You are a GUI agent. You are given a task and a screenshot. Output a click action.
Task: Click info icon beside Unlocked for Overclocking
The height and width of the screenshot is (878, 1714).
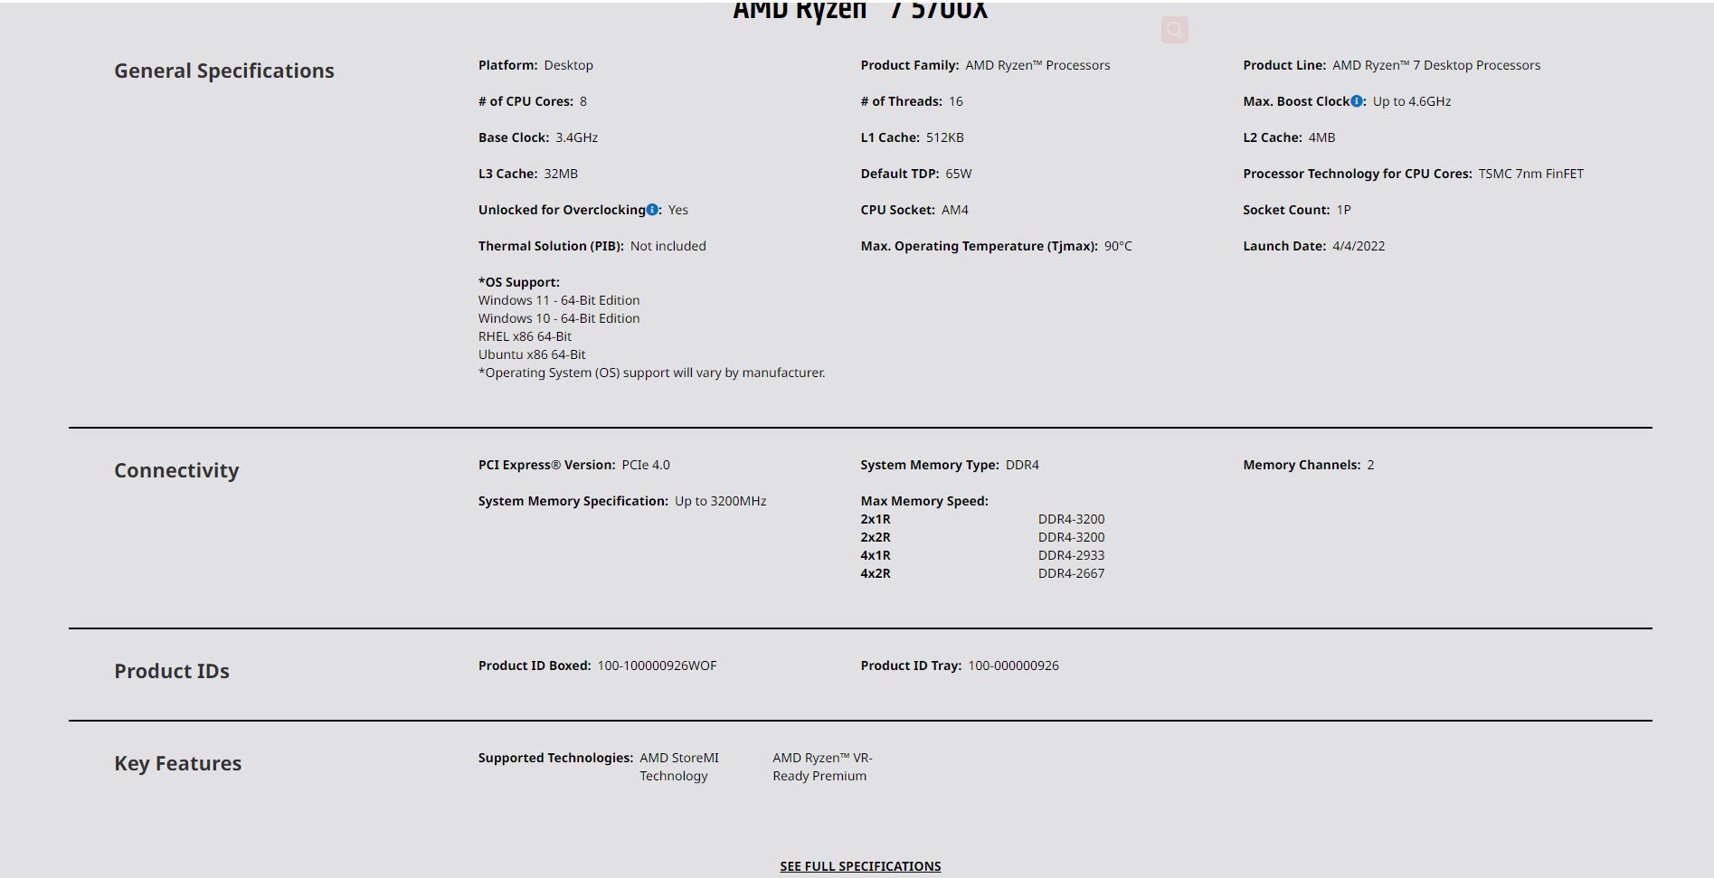click(x=652, y=210)
